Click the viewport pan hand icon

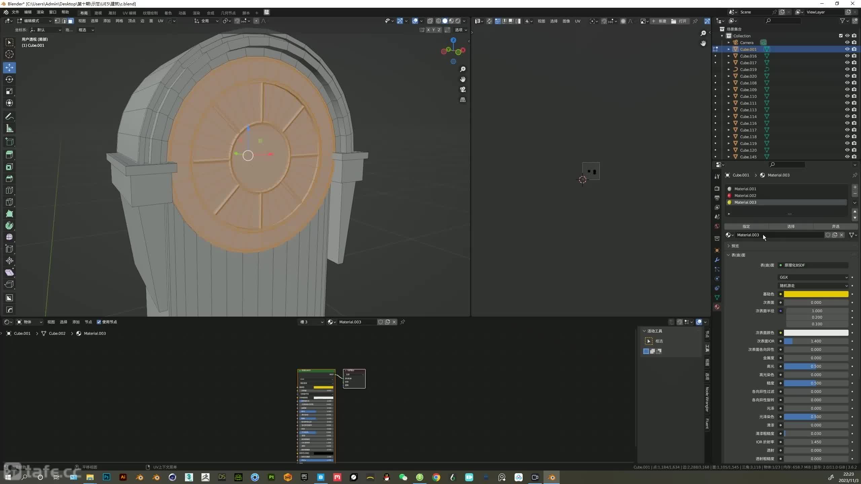coord(463,79)
